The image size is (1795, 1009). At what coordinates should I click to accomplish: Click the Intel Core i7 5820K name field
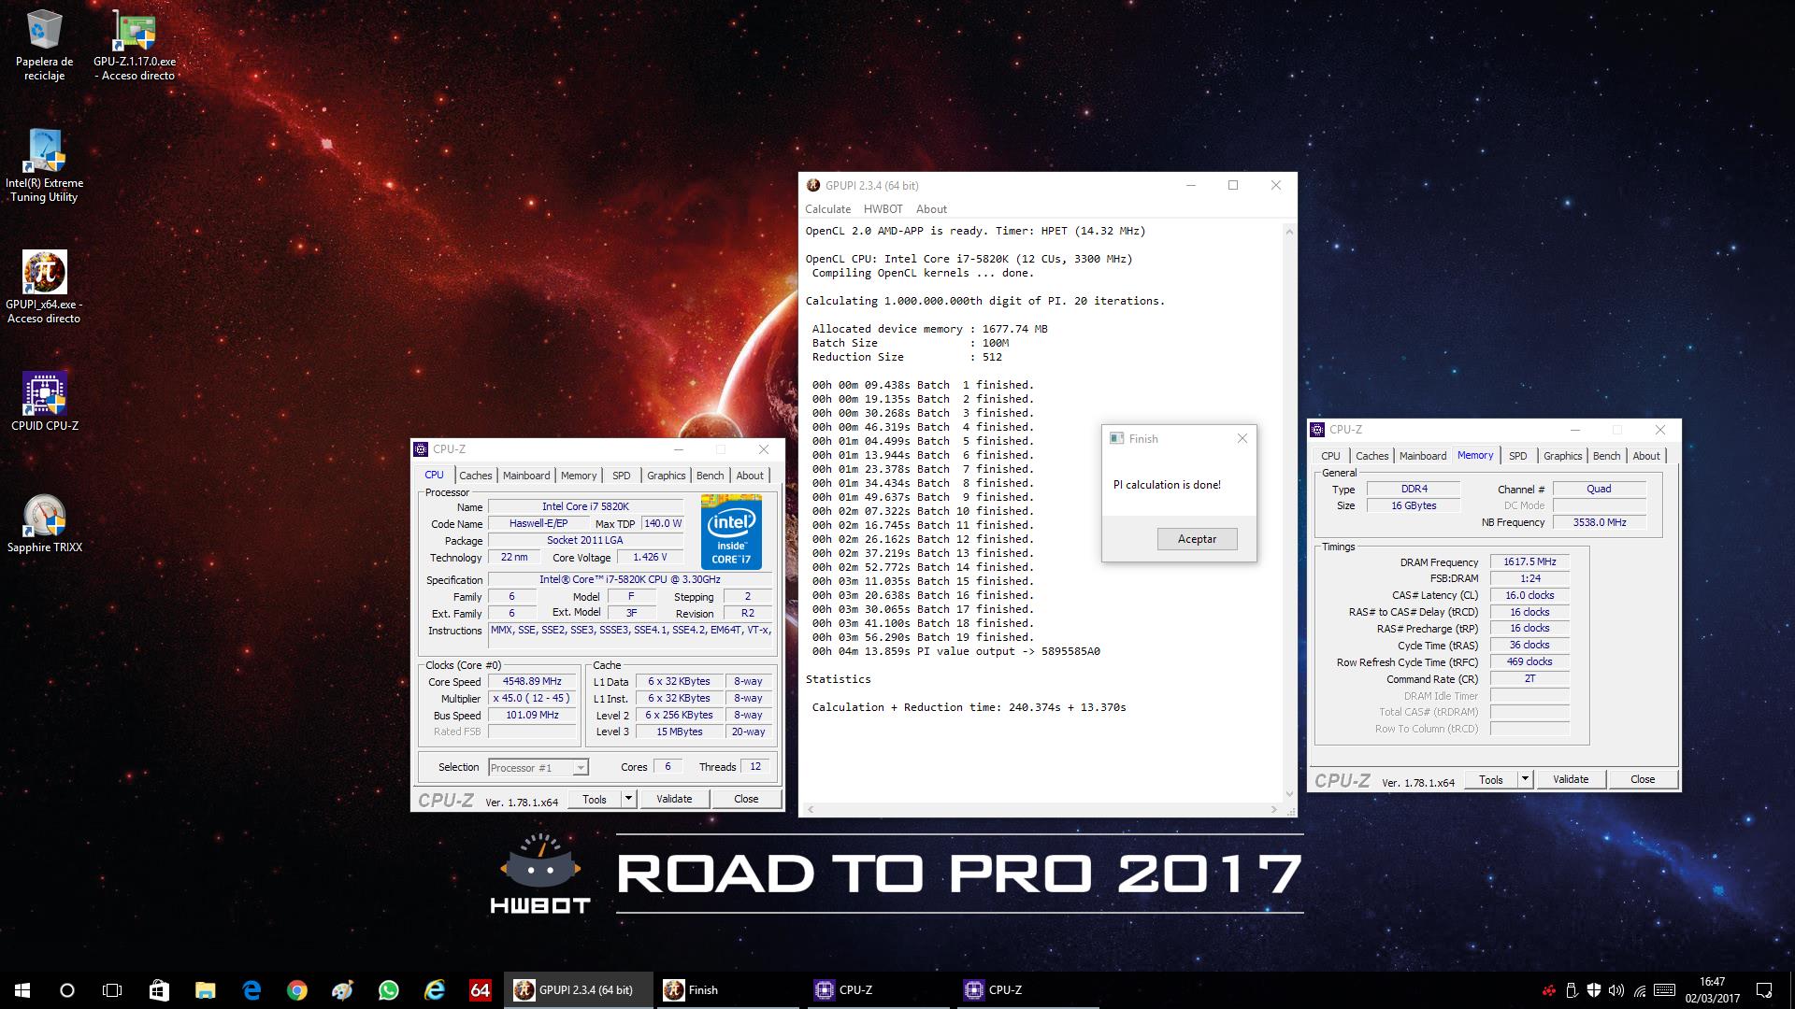(x=585, y=506)
